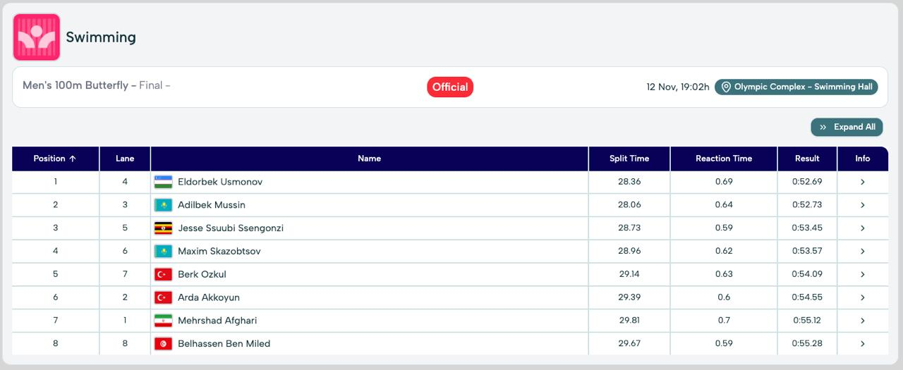Click the red Official status badge

pos(450,87)
